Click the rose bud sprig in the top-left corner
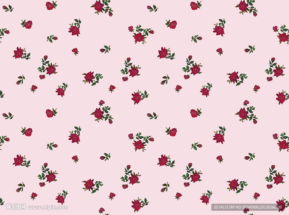 pyautogui.click(x=8, y=8)
